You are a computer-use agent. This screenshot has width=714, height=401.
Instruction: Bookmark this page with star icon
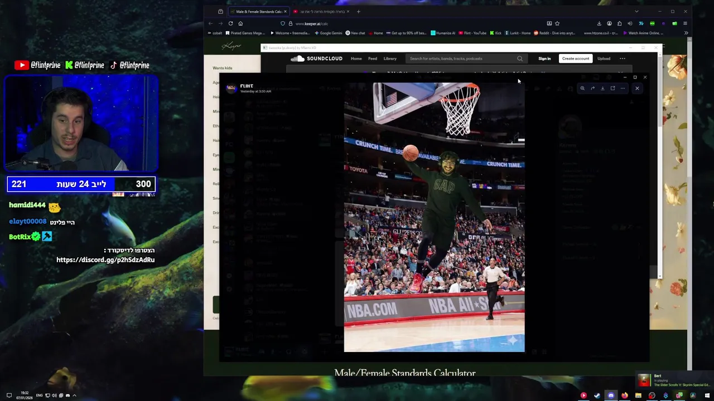coord(557,23)
